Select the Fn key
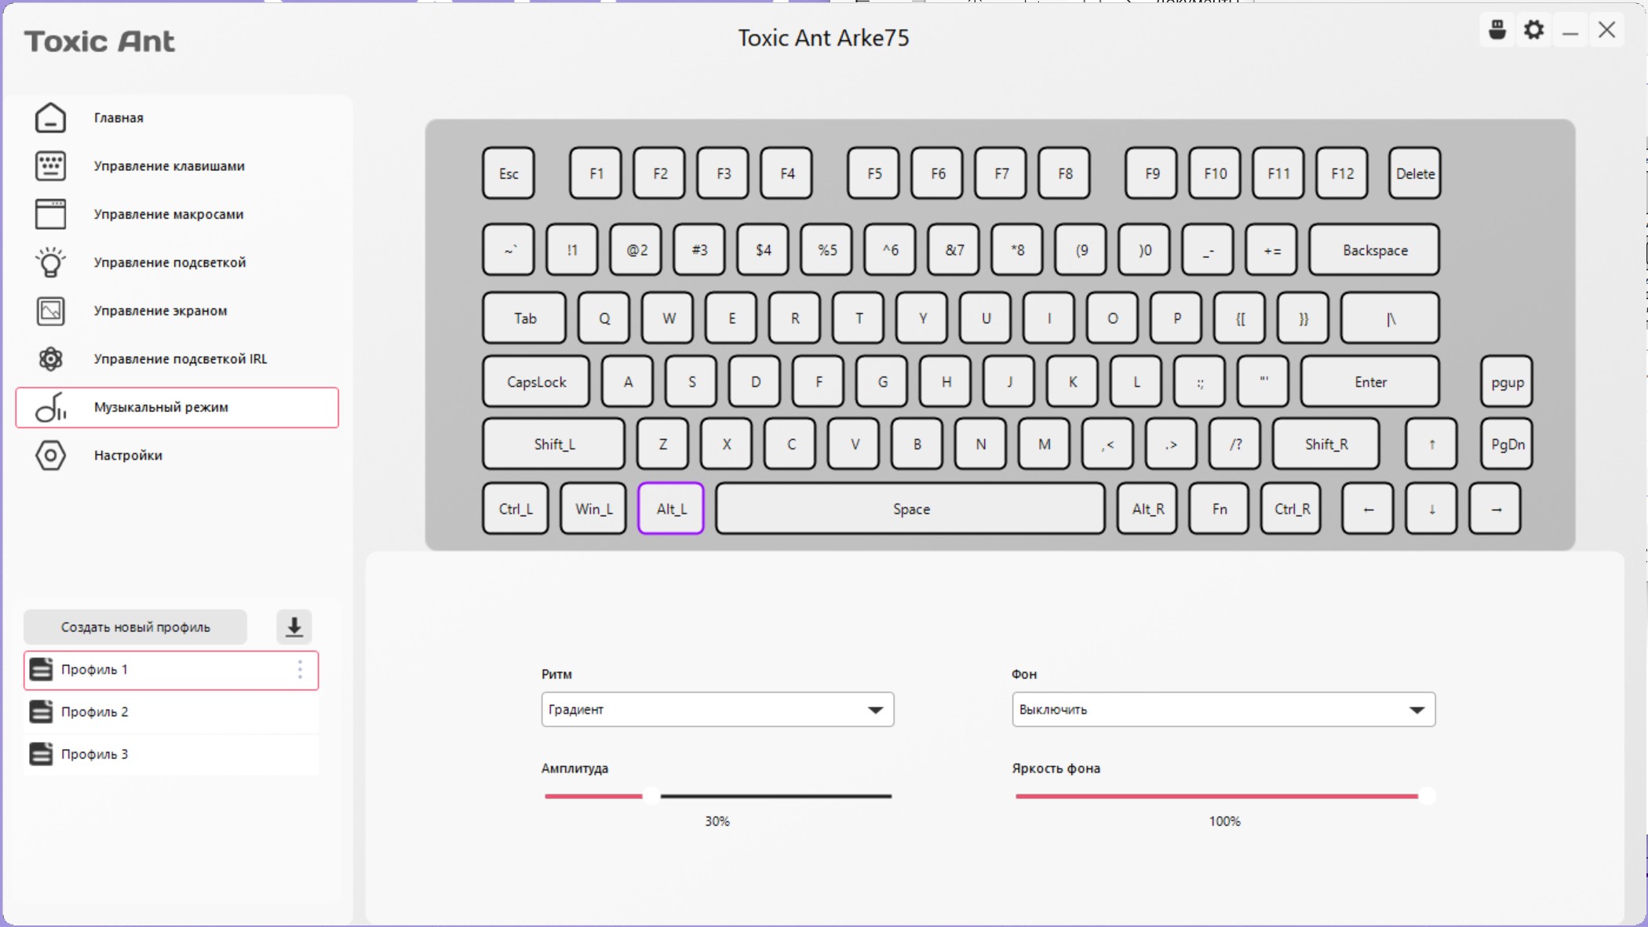Image resolution: width=1648 pixels, height=927 pixels. pyautogui.click(x=1219, y=509)
